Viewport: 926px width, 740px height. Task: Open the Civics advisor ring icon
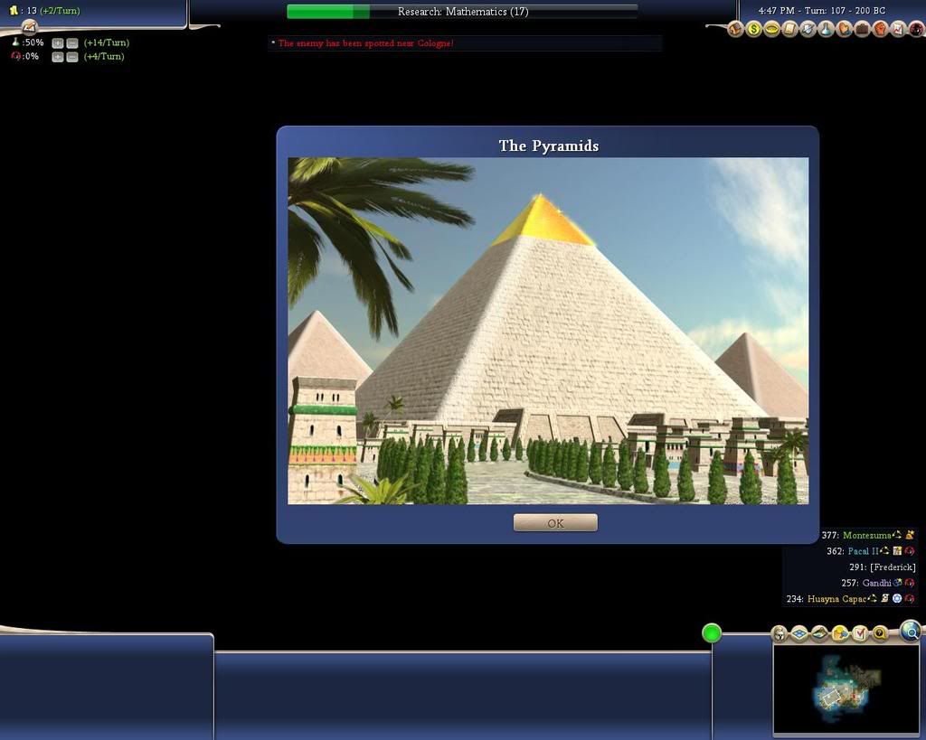coord(772,29)
